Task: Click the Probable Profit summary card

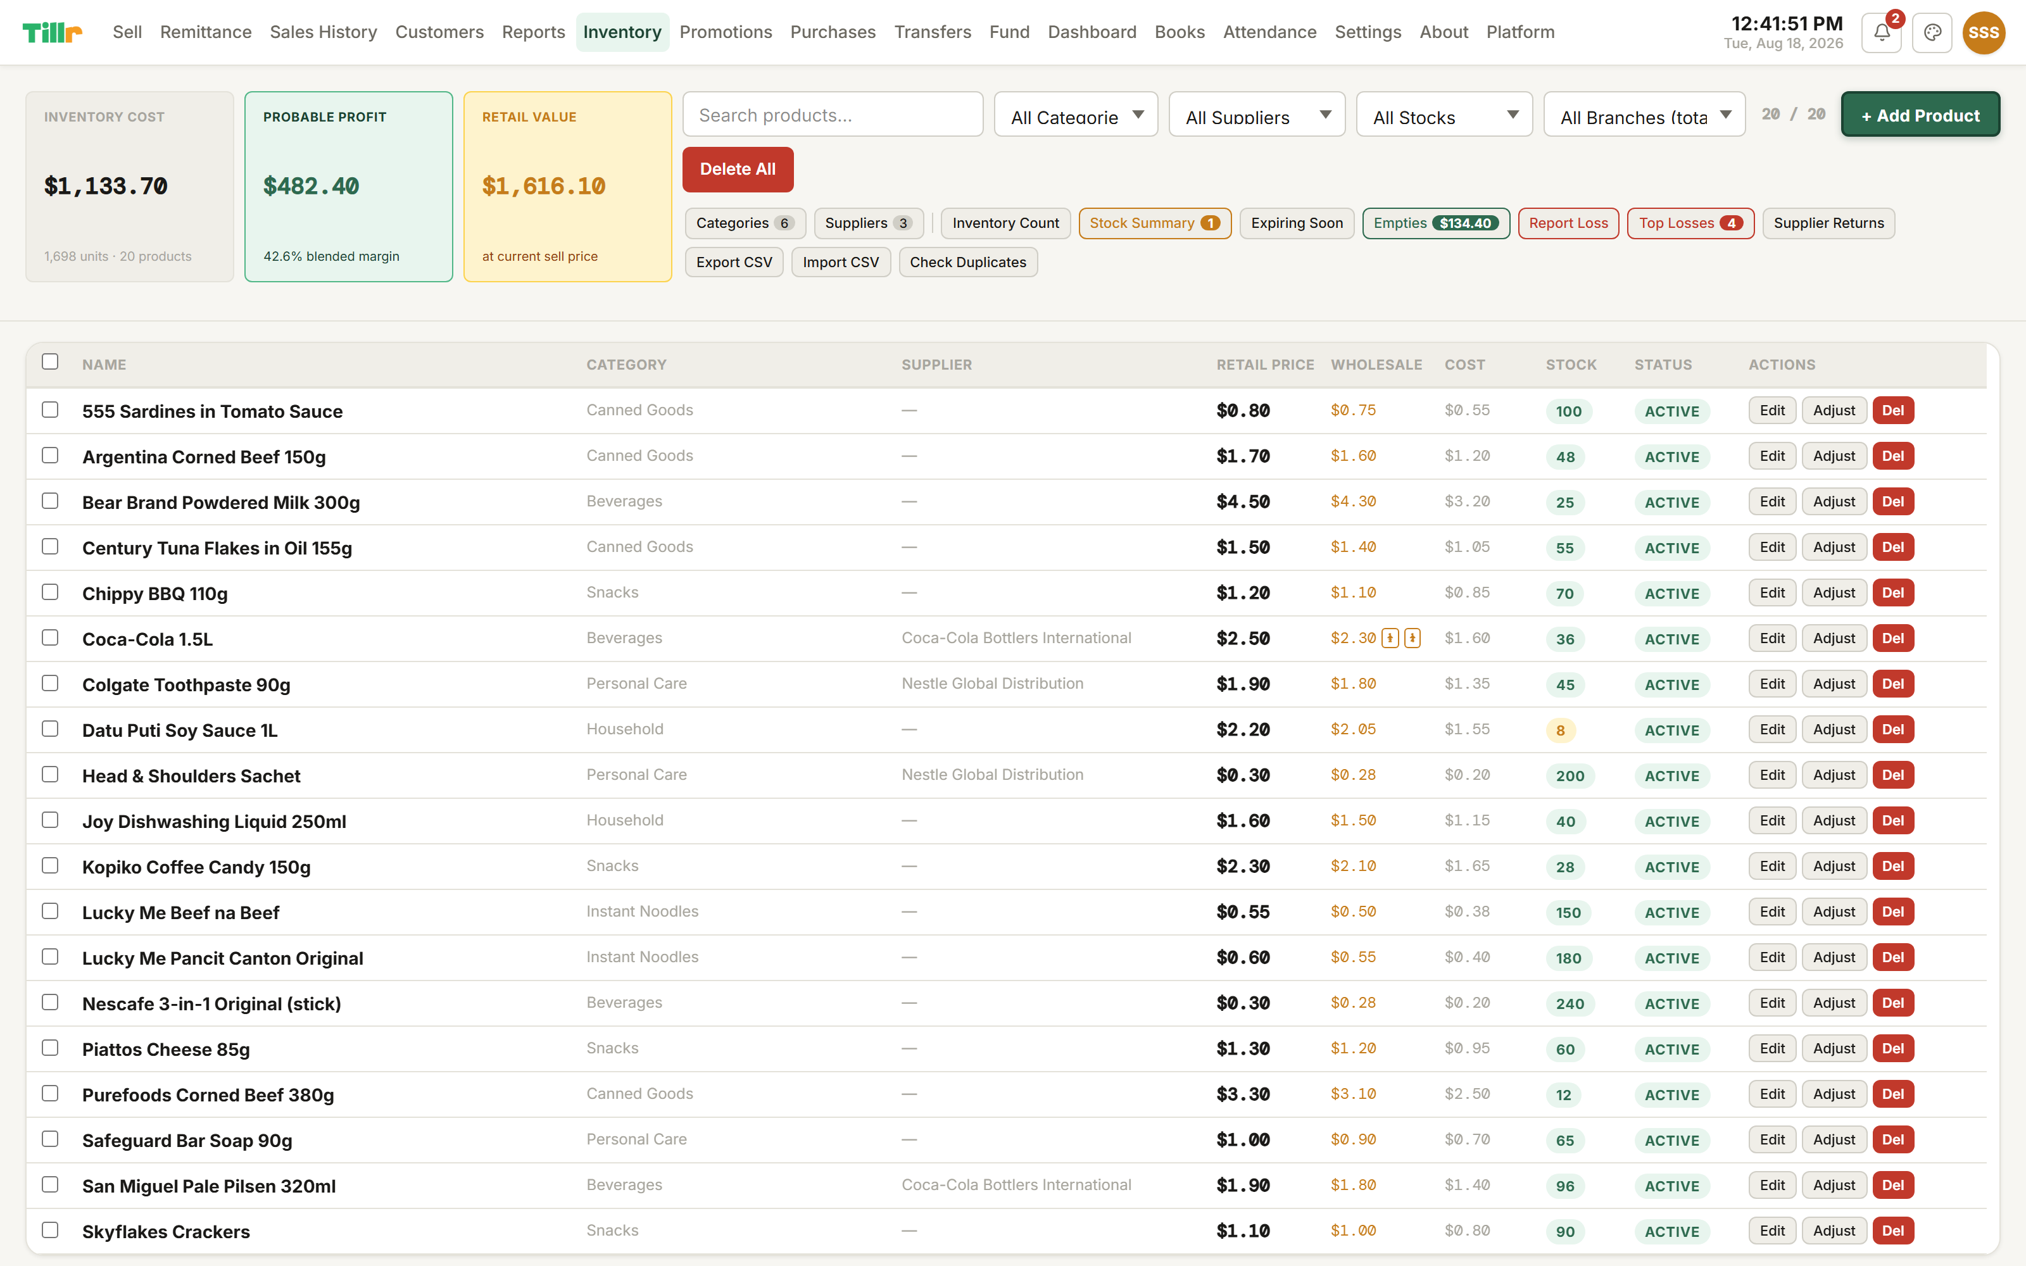Action: pos(348,187)
